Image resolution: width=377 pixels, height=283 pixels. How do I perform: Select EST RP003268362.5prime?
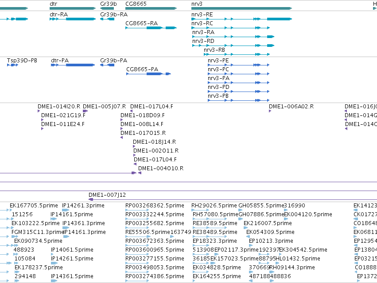coord(155,206)
